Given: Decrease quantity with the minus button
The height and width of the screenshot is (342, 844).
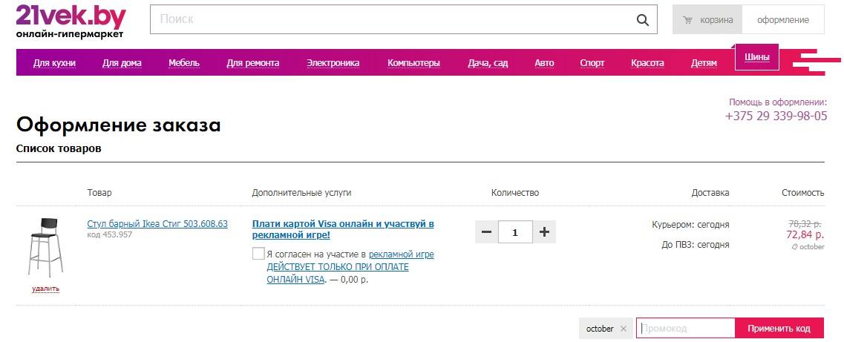Looking at the screenshot, I should pyautogui.click(x=487, y=231).
